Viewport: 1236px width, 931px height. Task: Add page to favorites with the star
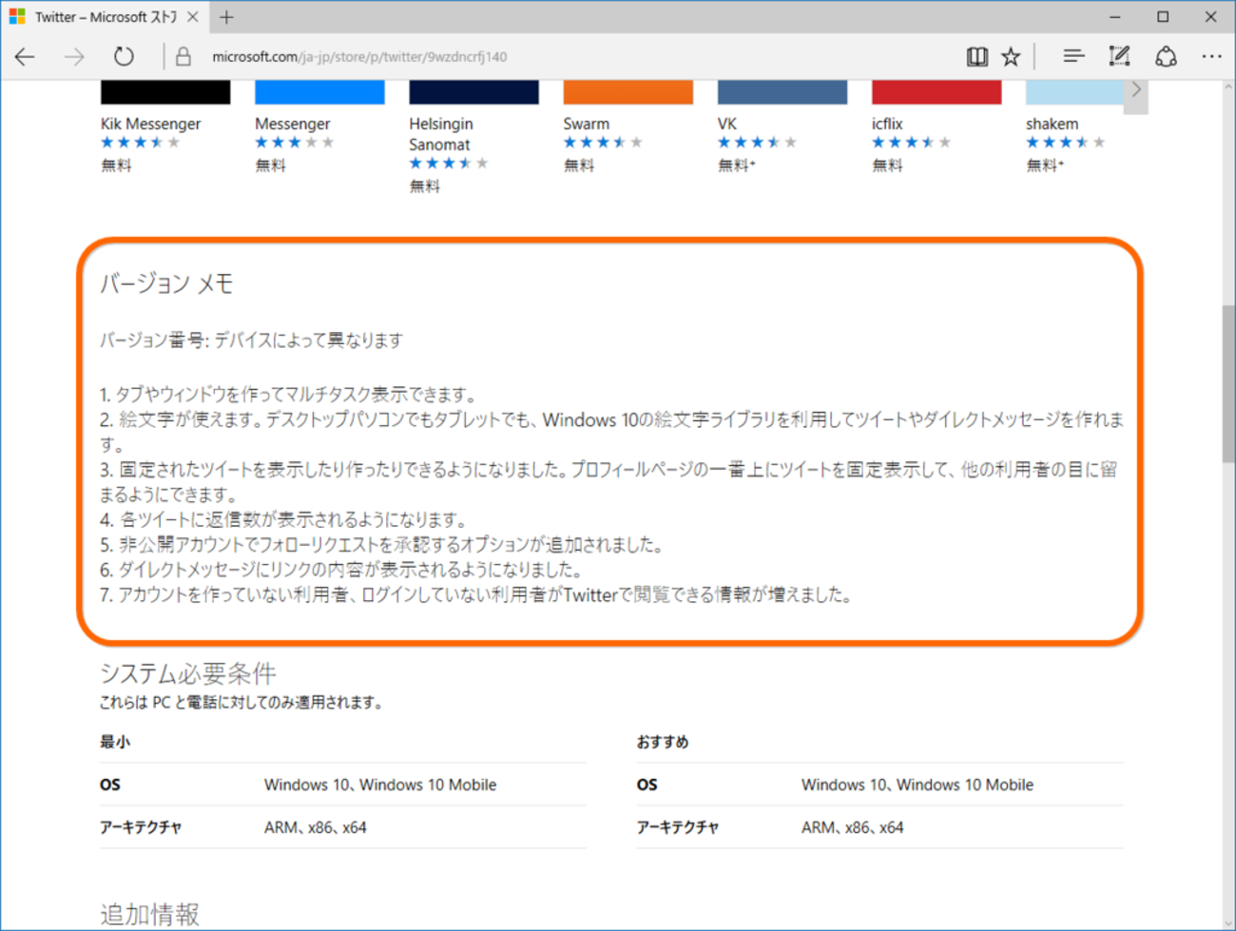click(1011, 57)
